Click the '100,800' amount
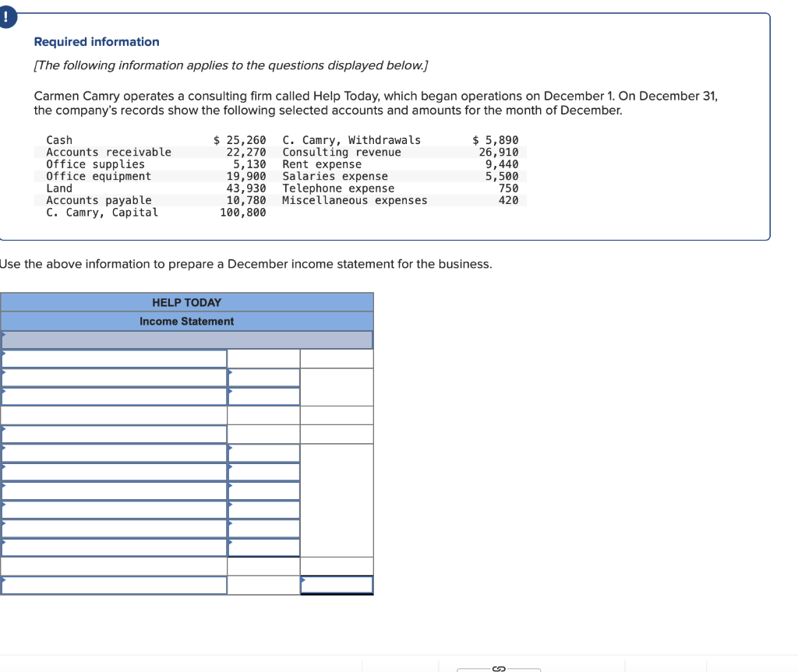The width and height of the screenshot is (798, 672). tap(243, 212)
